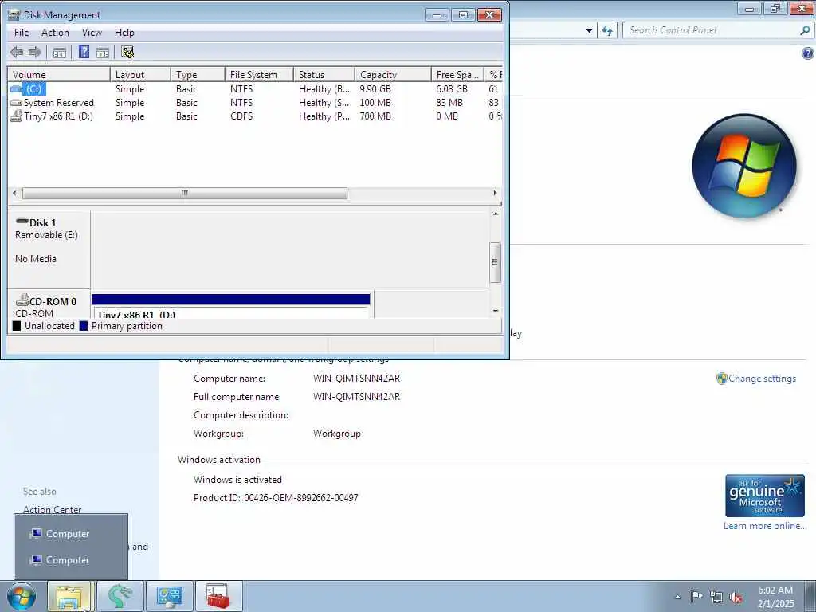Click the 83 MB free space cell
Viewport: 816px width, 612px height.
[449, 103]
